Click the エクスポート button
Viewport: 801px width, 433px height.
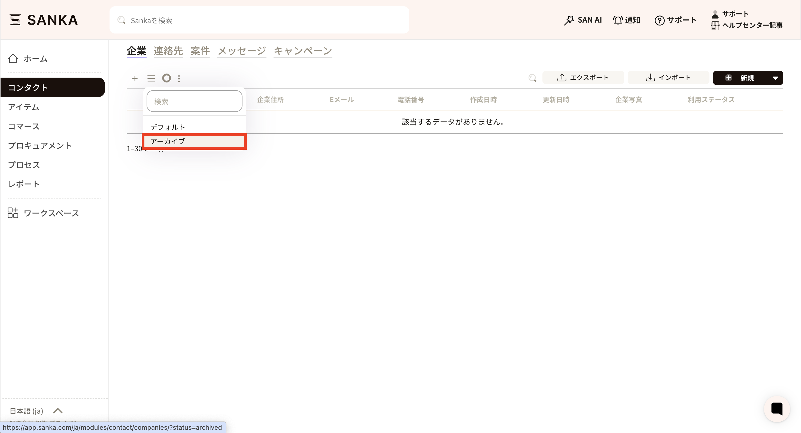(583, 78)
